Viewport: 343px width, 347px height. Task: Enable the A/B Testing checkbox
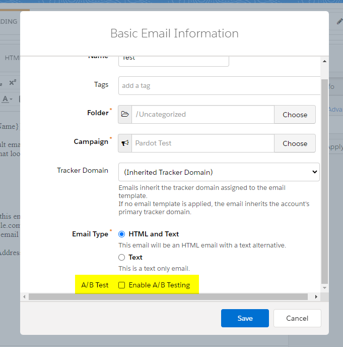(122, 285)
